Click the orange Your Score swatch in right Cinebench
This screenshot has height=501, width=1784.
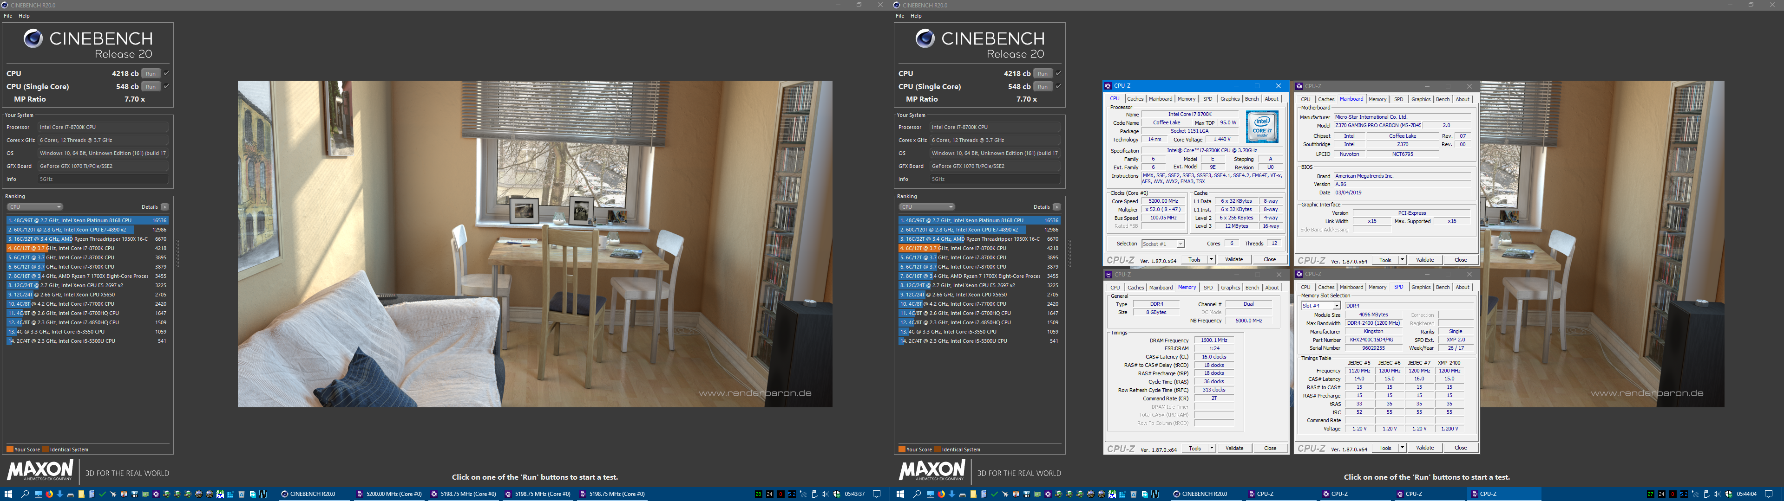point(902,450)
